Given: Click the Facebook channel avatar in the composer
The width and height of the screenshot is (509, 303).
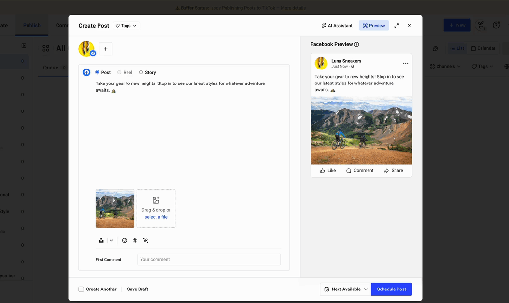Looking at the screenshot, I should pos(86,48).
